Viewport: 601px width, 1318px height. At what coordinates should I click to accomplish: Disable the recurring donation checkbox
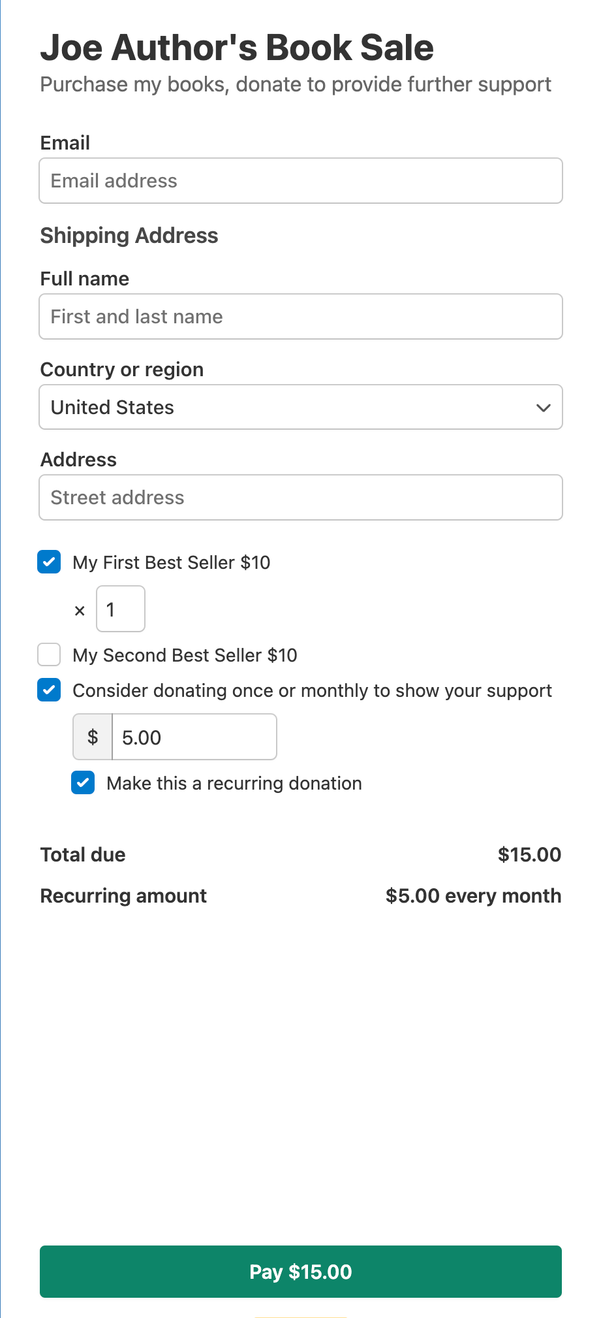click(x=83, y=782)
